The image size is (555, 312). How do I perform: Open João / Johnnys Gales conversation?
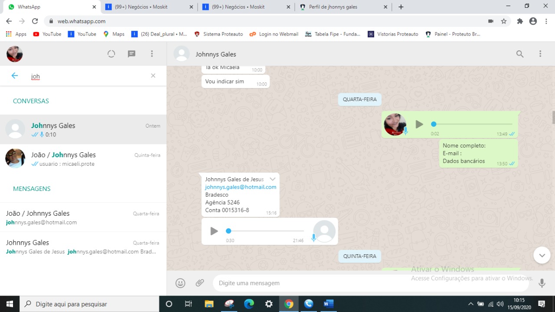[83, 158]
